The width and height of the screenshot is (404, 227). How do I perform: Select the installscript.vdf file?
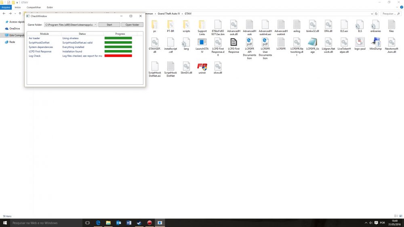pyautogui.click(x=170, y=45)
